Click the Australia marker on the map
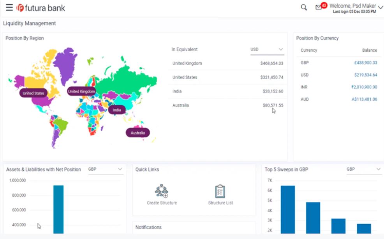This screenshot has width=384, height=239. pyautogui.click(x=138, y=133)
